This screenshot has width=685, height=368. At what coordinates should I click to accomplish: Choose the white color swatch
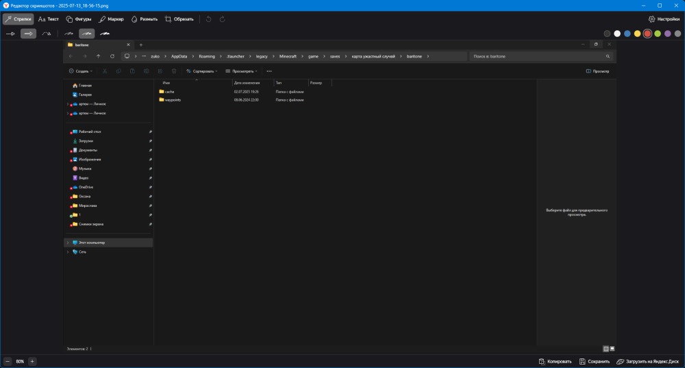[617, 34]
